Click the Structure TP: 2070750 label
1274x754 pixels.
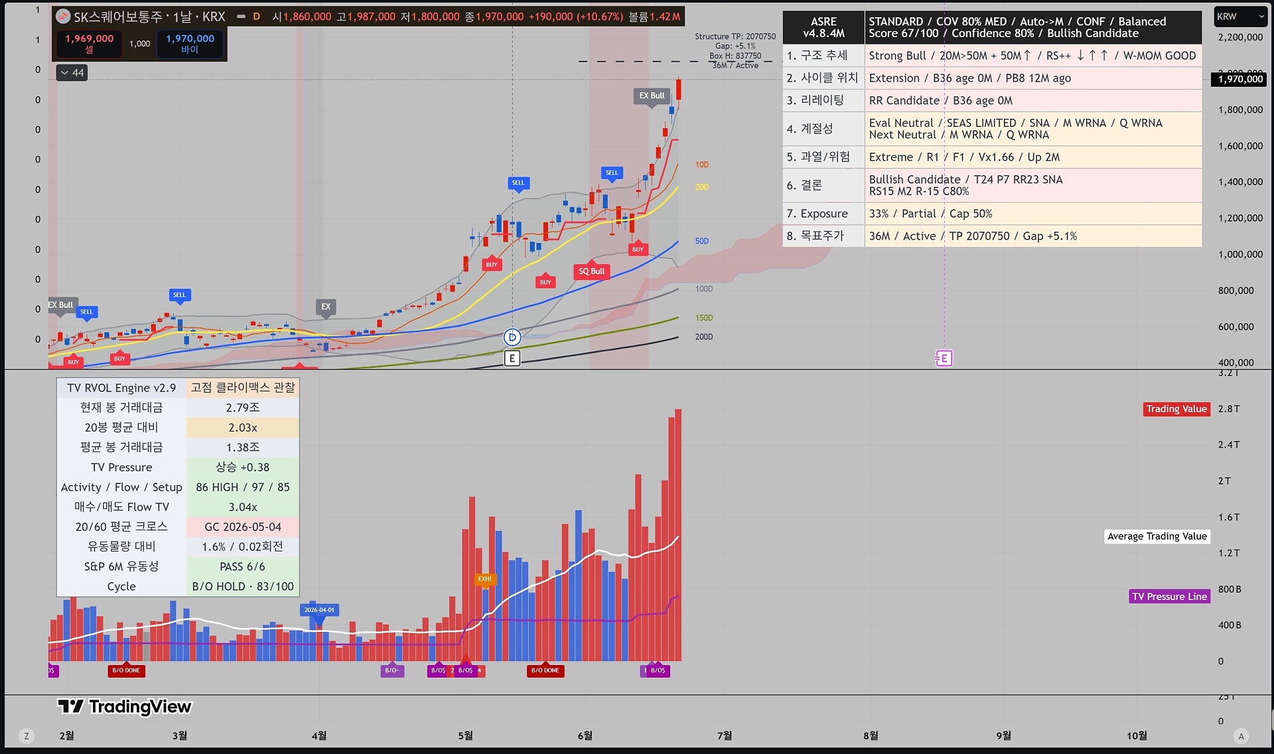click(735, 37)
